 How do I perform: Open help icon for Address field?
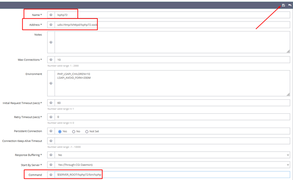(x=51, y=25)
